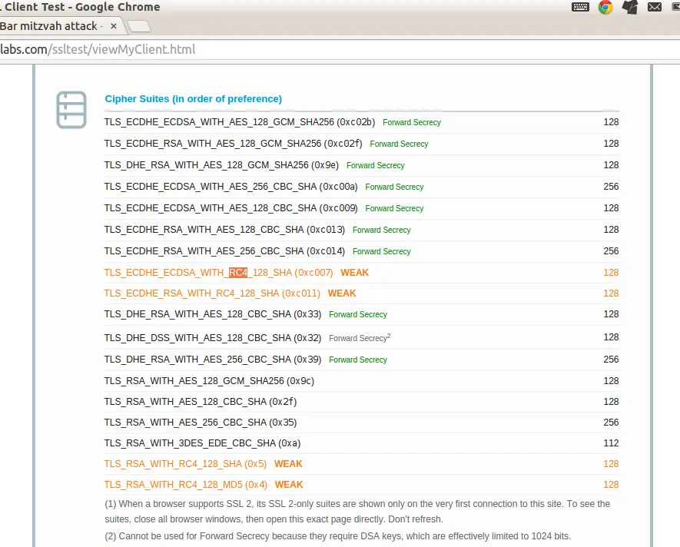This screenshot has width=680, height=547.
Task: Click the Cipher Suites (in order of preference) heading
Action: pos(194,99)
